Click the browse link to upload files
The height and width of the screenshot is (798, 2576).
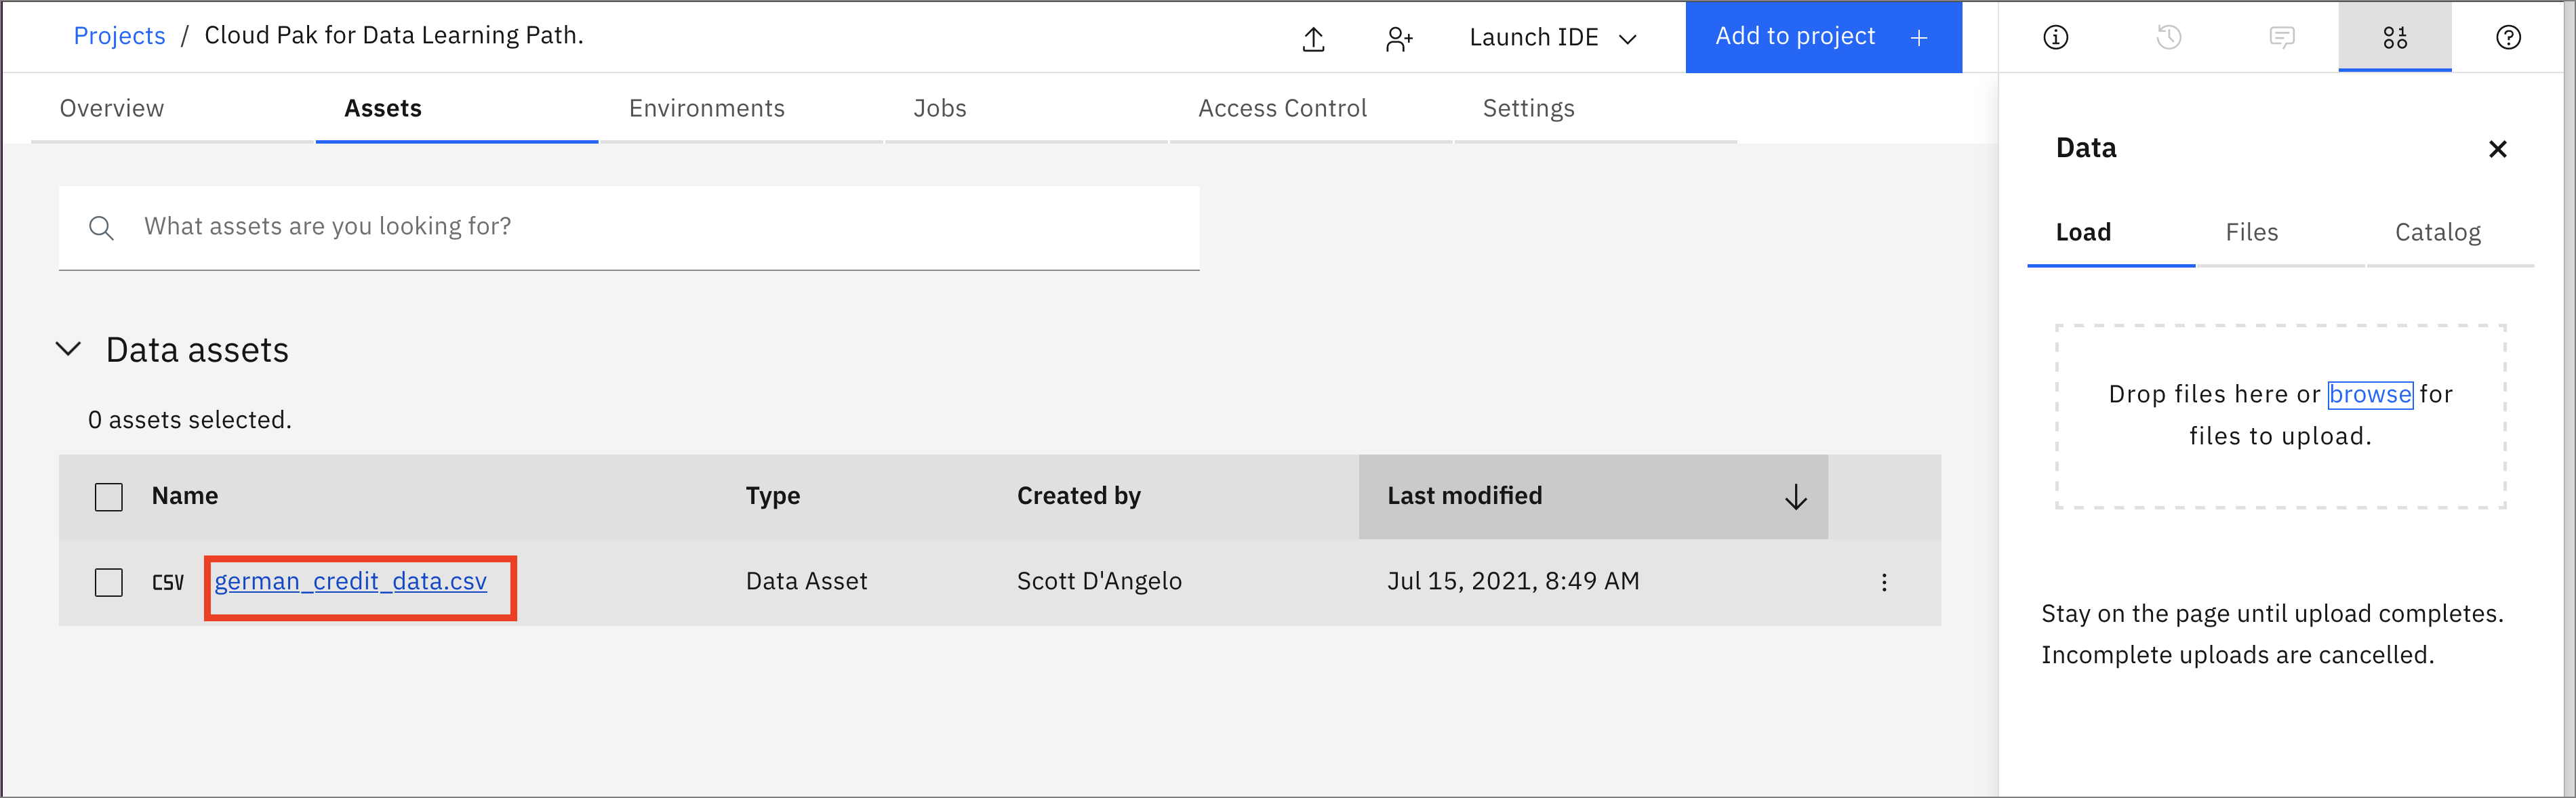(2369, 394)
